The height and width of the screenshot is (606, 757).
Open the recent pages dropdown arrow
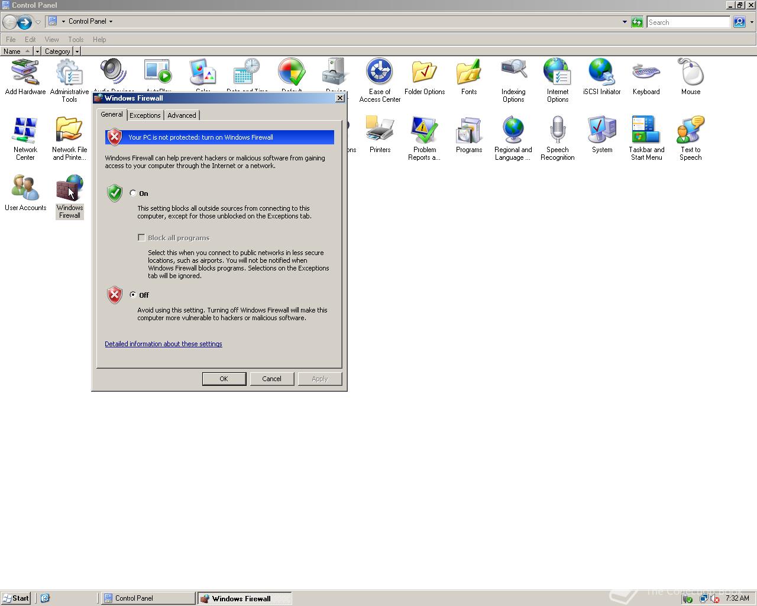tap(38, 22)
